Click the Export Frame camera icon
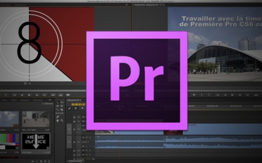This screenshot has width=262, height=163. (x=68, y=95)
